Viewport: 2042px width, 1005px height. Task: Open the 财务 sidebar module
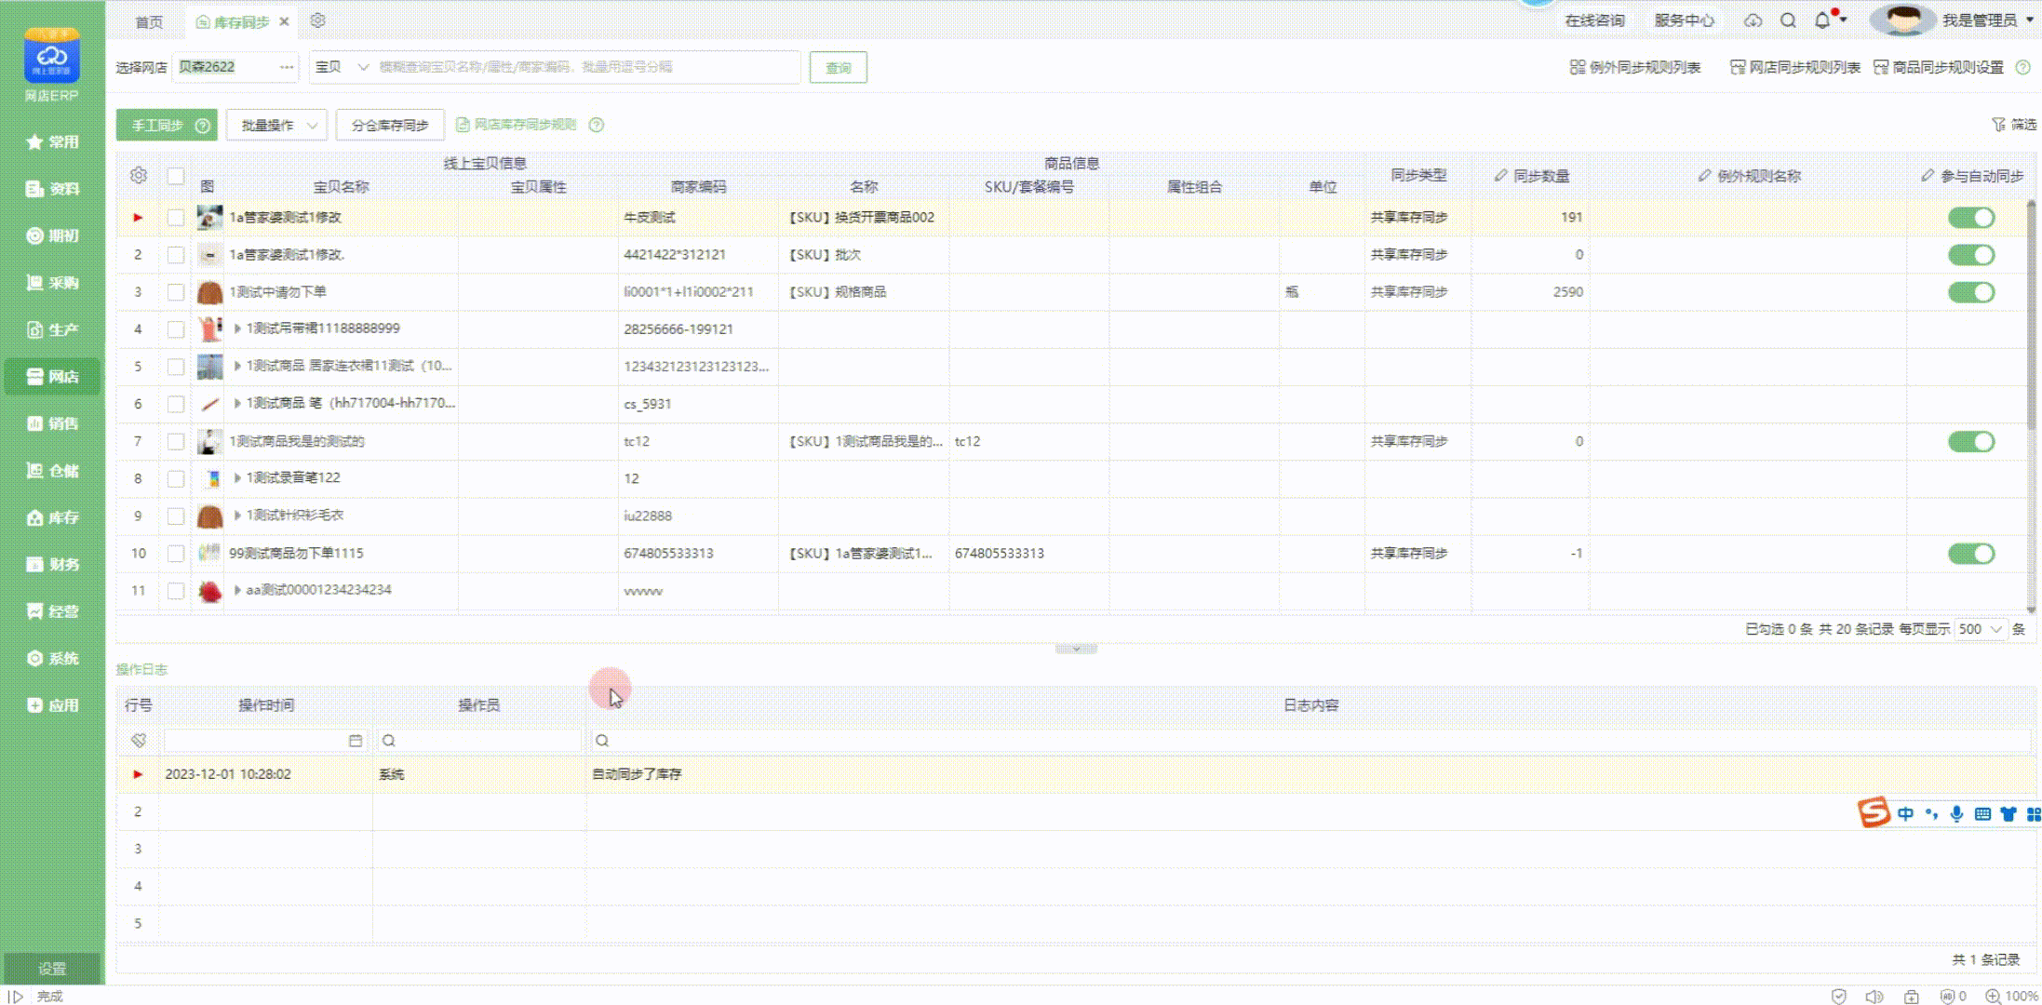52,564
